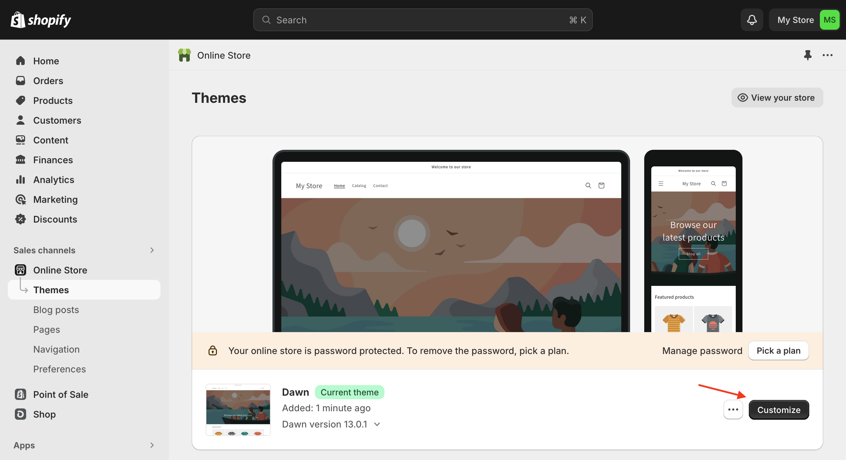
Task: Expand the Apps section arrow
Action: [x=152, y=445]
